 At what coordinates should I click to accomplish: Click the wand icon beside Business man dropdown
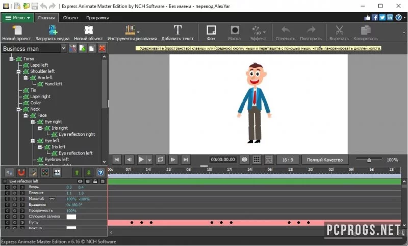click(72, 48)
